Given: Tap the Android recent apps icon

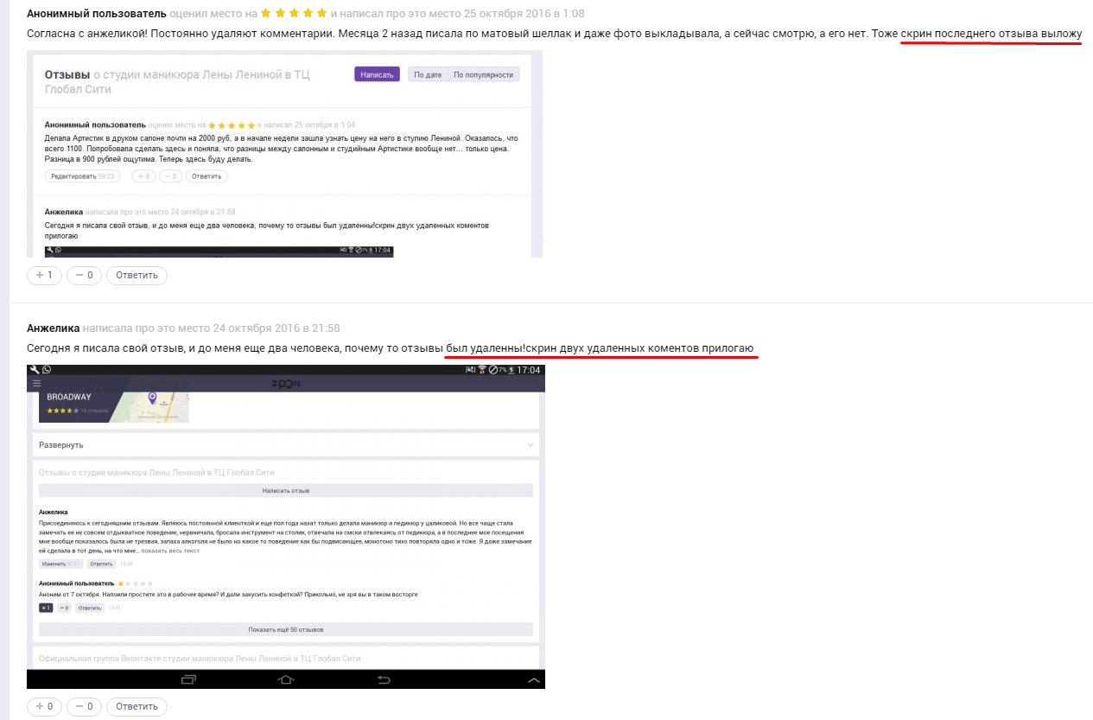Looking at the screenshot, I should [188, 679].
